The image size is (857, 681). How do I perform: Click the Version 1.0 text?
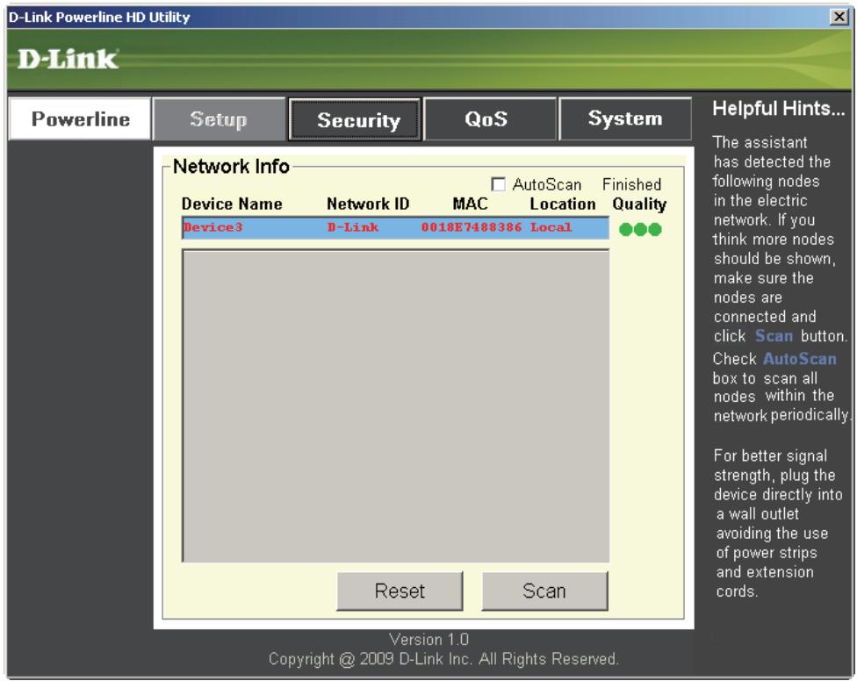[428, 639]
